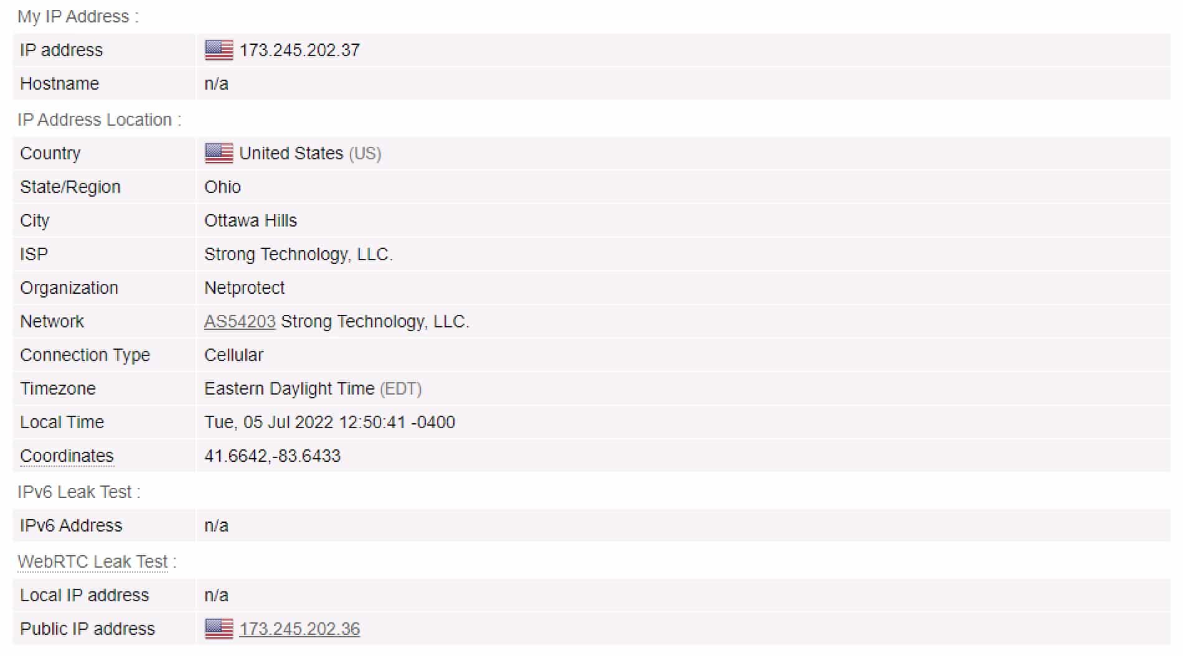
Task: Click the Cellular connection type value
Action: 233,355
